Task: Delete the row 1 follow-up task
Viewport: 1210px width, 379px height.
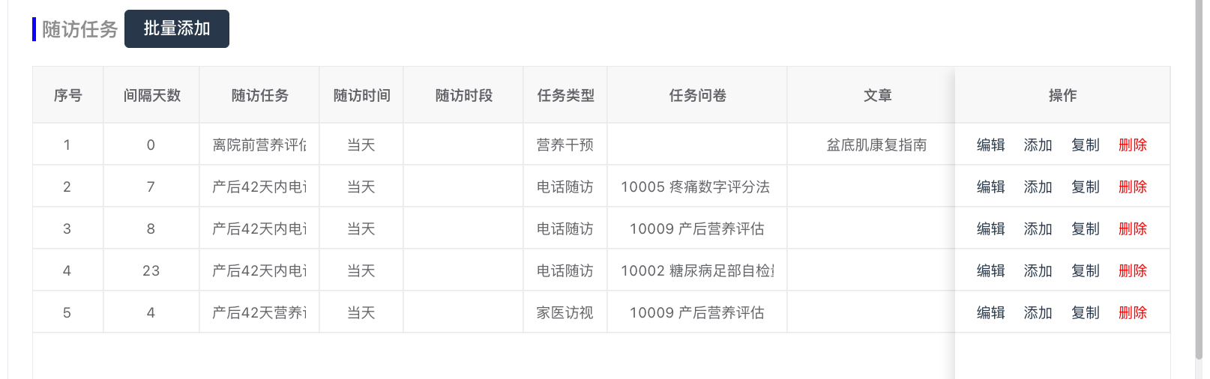Action: pyautogui.click(x=1132, y=145)
